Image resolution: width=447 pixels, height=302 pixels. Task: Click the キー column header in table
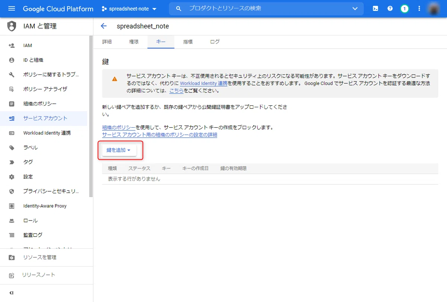click(167, 168)
